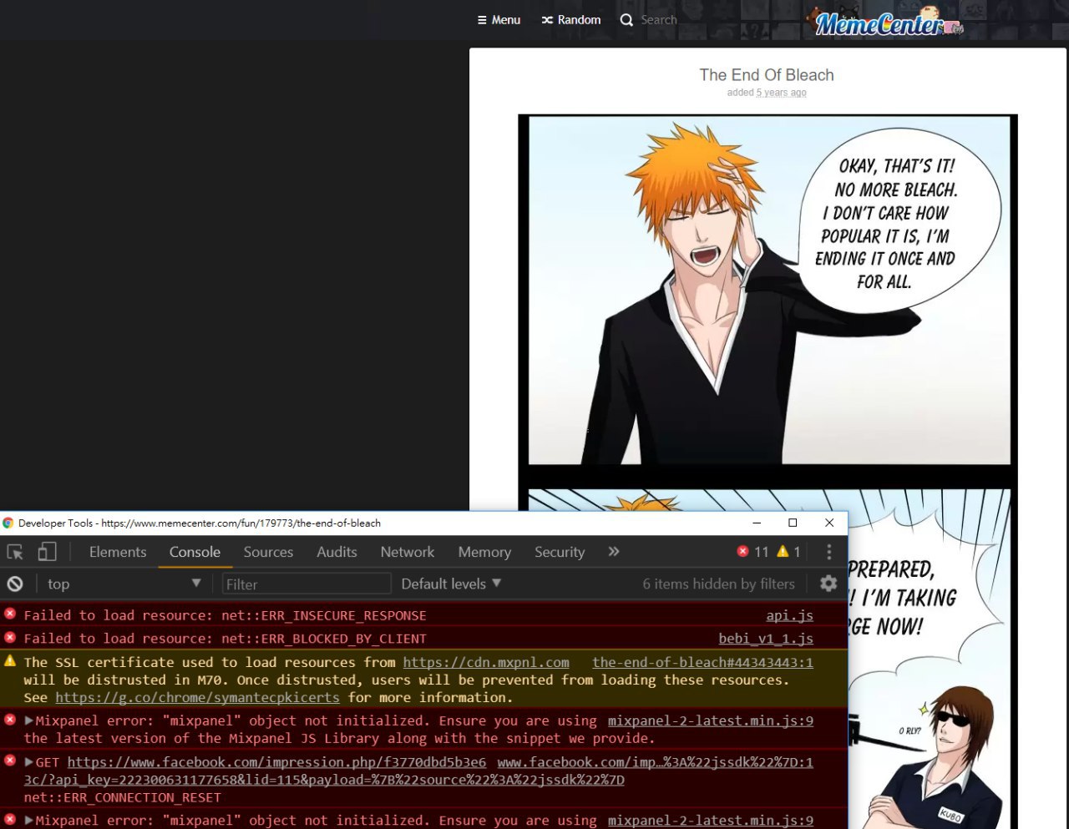Open the top context dropdown
This screenshot has height=829, width=1069.
click(x=124, y=584)
